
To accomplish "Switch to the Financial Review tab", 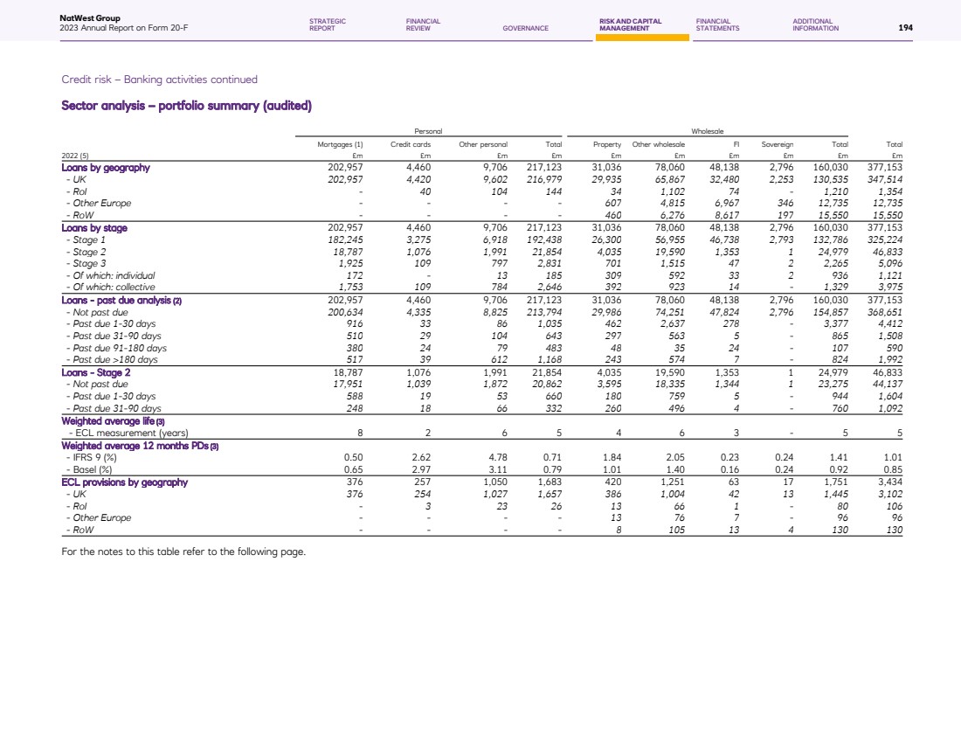I will (x=423, y=24).
